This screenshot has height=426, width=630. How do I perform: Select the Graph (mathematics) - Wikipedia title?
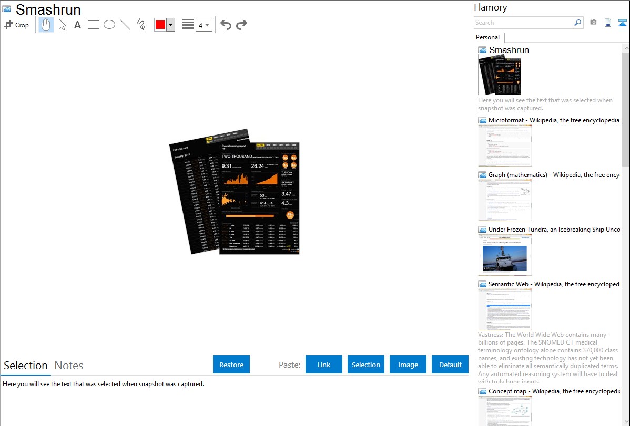554,175
